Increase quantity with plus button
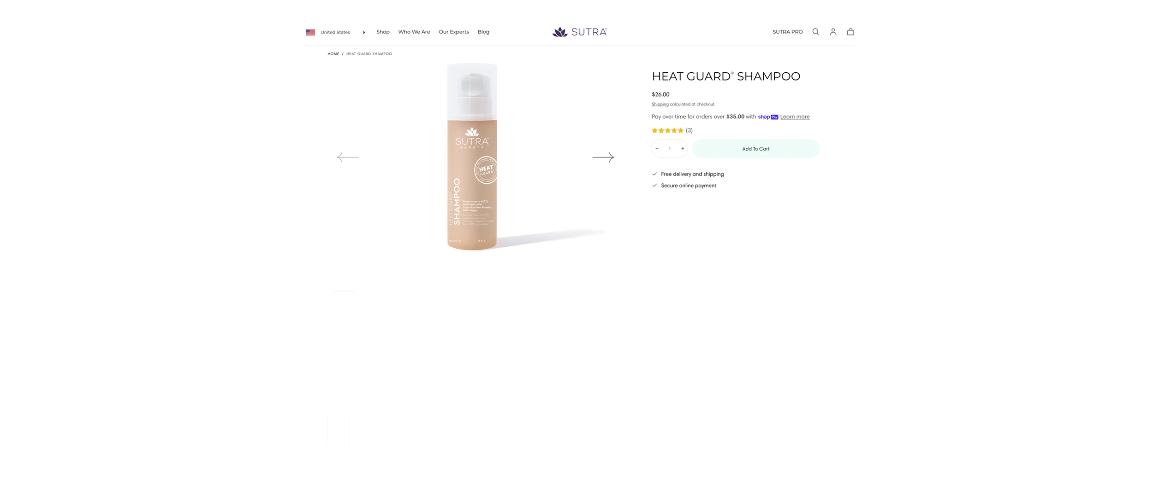The image size is (1153, 494). click(683, 149)
